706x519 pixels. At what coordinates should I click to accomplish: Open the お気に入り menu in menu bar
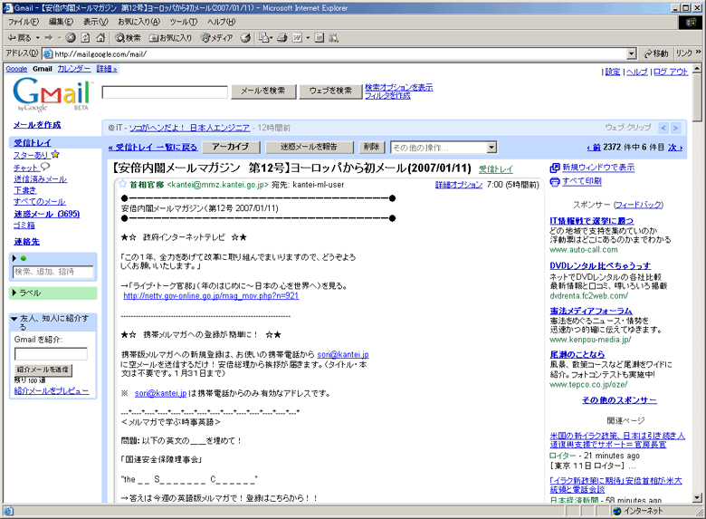tap(138, 22)
